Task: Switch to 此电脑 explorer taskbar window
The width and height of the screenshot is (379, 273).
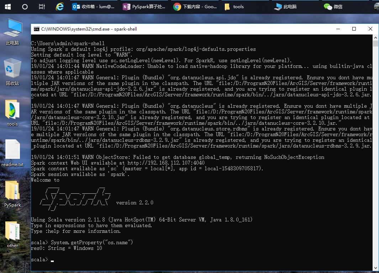Action: (296, 7)
